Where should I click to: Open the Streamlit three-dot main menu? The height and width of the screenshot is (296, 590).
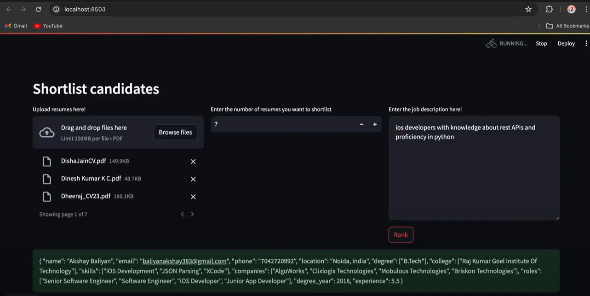pos(586,43)
